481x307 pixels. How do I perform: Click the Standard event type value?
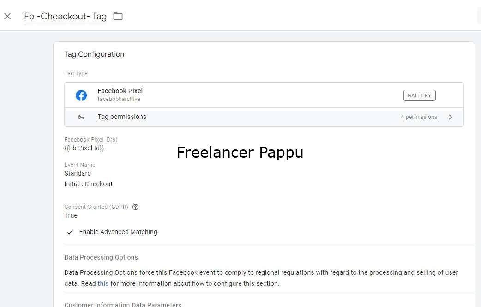pyautogui.click(x=78, y=173)
